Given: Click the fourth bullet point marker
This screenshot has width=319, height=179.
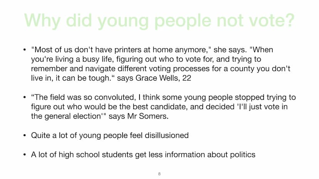Looking at the screenshot, I should tap(25, 154).
